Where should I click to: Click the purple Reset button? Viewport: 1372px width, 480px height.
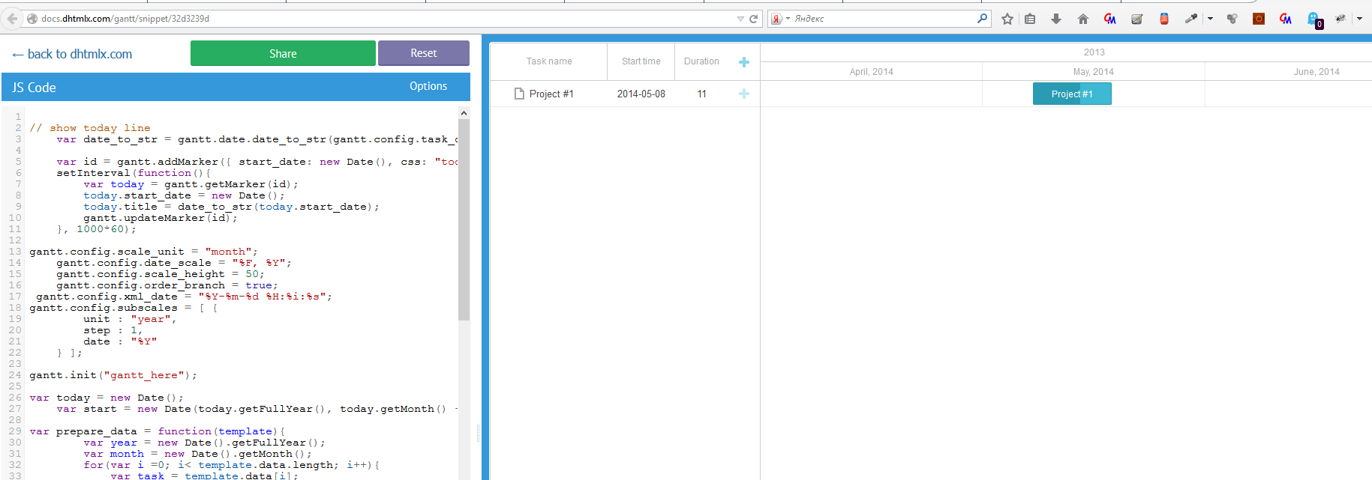[x=424, y=53]
